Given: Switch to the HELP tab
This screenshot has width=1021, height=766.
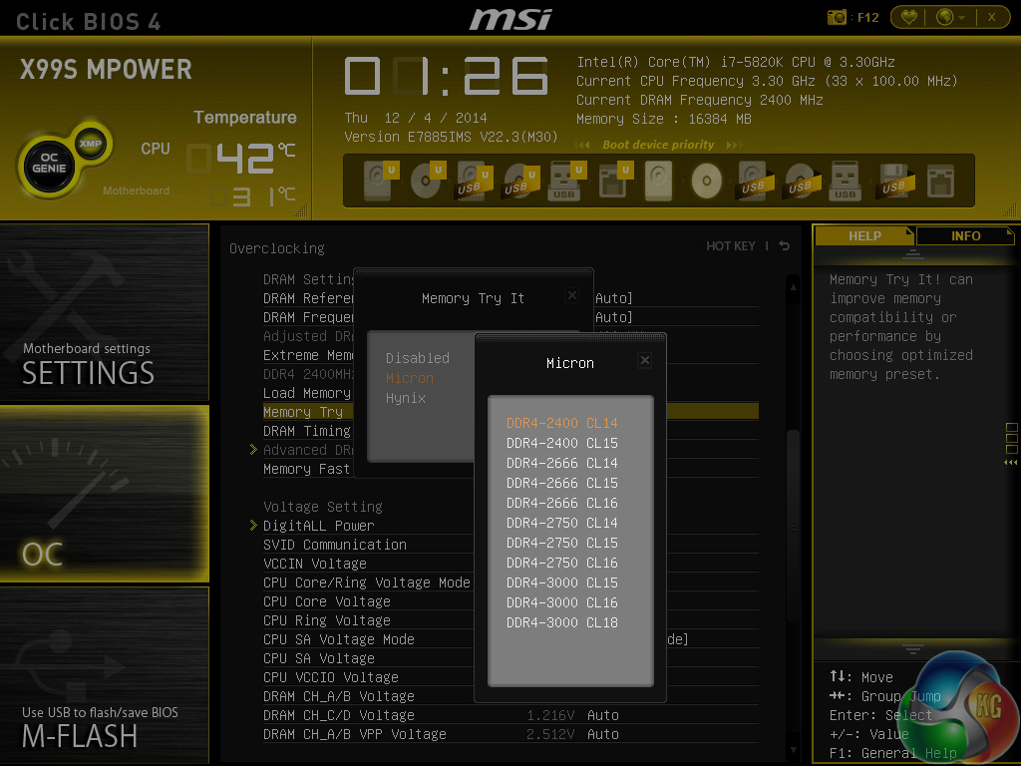Looking at the screenshot, I should (x=864, y=235).
